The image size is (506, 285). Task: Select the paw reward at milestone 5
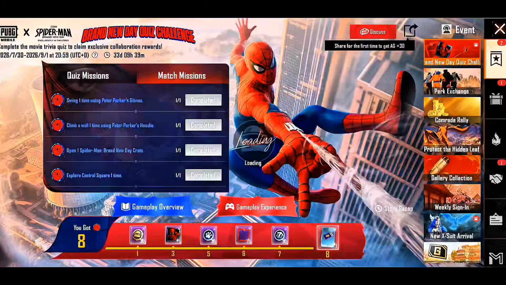[208, 235]
